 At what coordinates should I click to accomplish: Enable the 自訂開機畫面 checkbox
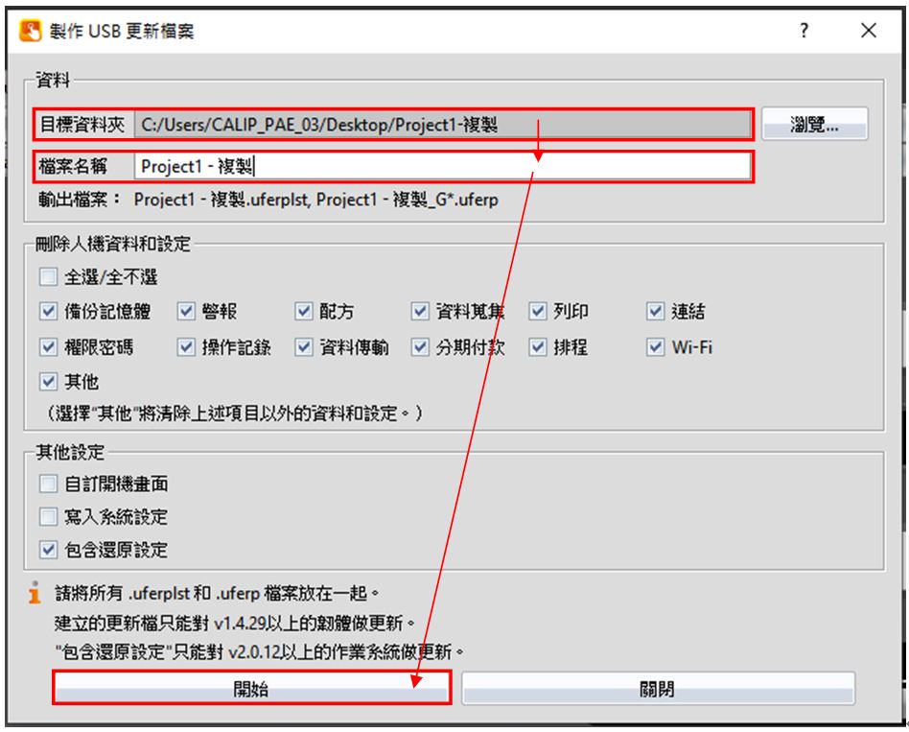tap(49, 484)
